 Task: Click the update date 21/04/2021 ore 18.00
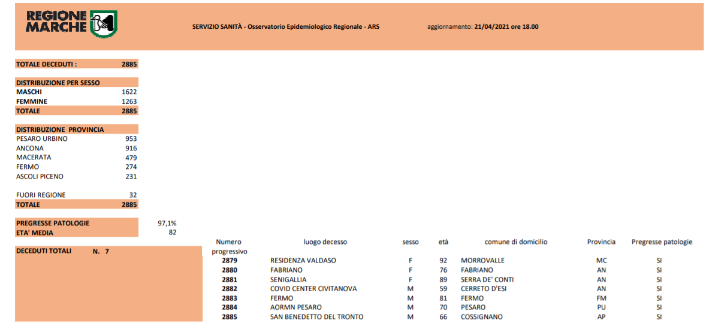pyautogui.click(x=506, y=27)
